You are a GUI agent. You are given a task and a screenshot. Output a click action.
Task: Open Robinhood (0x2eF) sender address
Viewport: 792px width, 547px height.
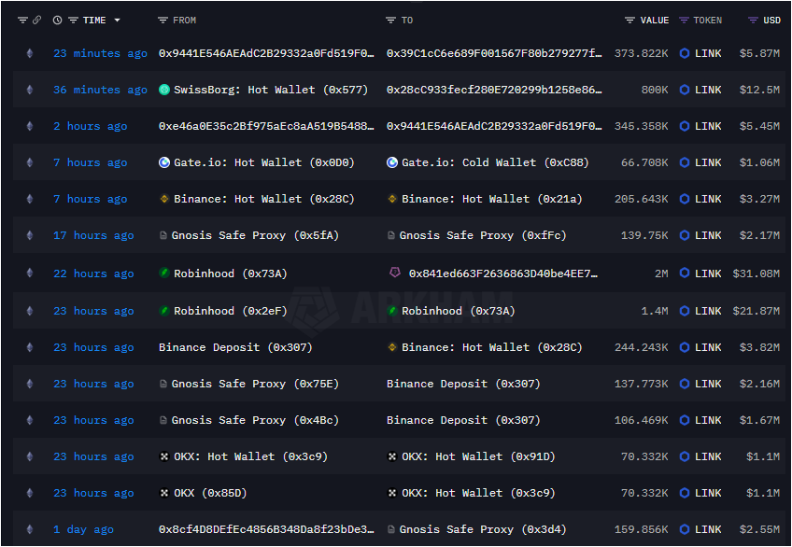click(231, 311)
